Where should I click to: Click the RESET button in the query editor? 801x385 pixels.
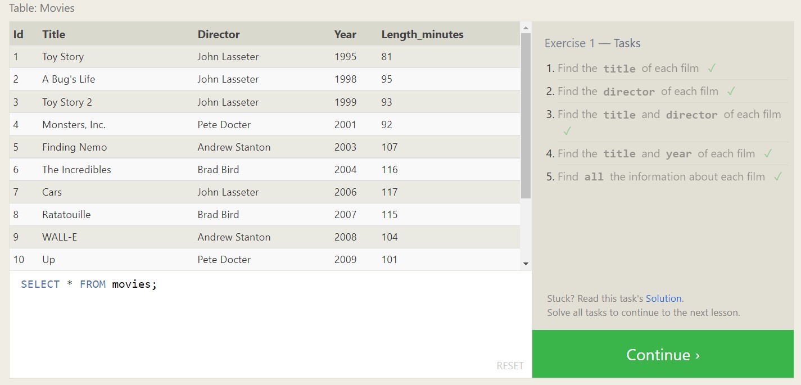coord(510,366)
